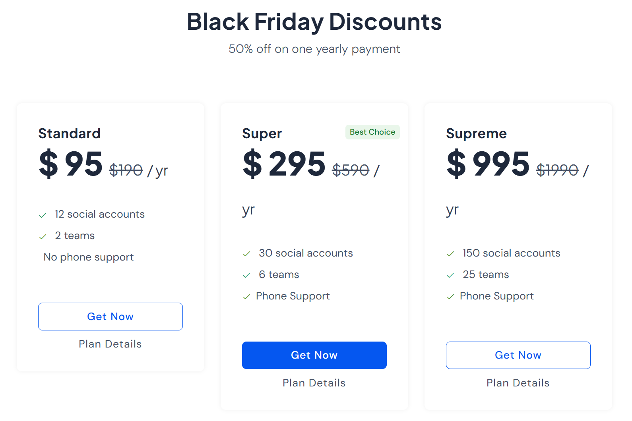Image resolution: width=632 pixels, height=421 pixels.
Task: Click the Standard plan title
Action: [70, 133]
